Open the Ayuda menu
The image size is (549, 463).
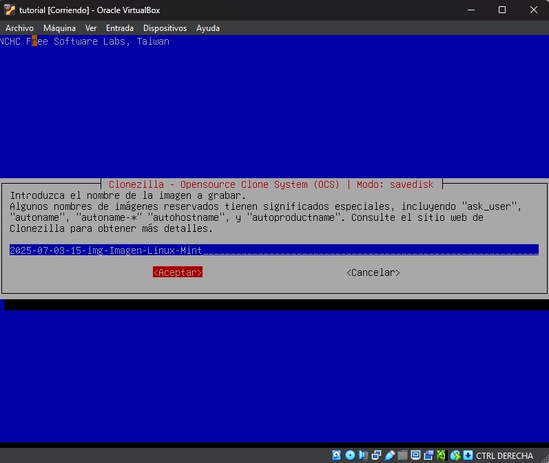[208, 28]
